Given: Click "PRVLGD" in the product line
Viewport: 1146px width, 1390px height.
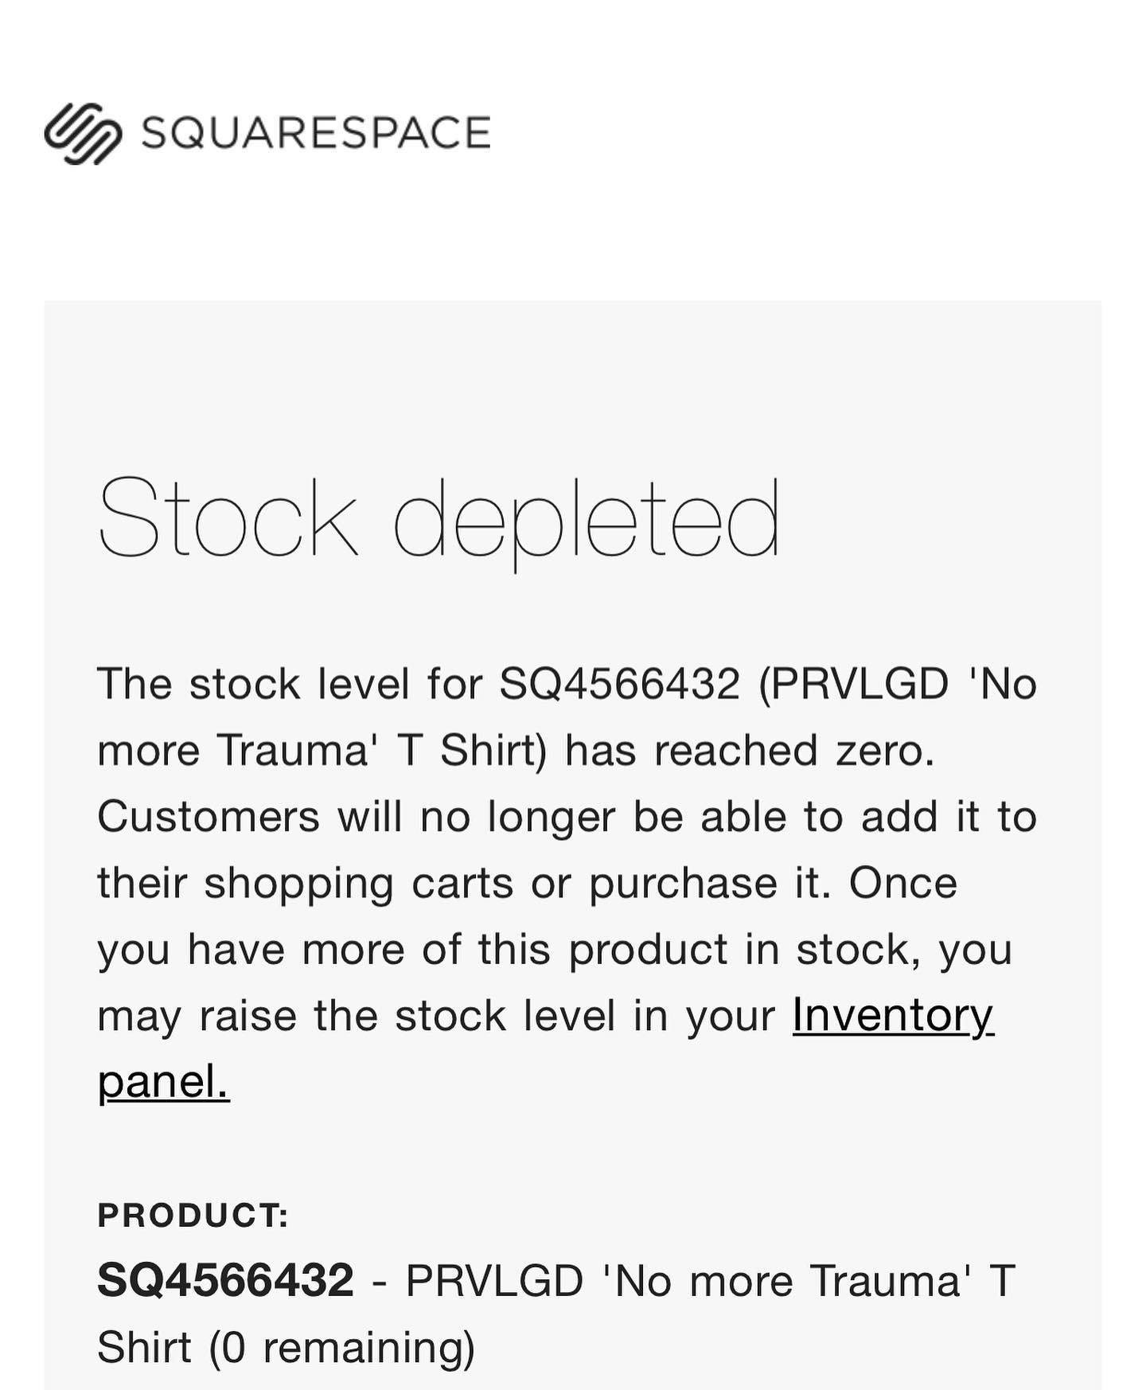Looking at the screenshot, I should (494, 1281).
